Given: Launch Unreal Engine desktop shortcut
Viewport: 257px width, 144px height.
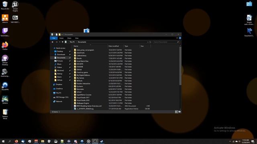Looking at the screenshot, I should 15,6.
